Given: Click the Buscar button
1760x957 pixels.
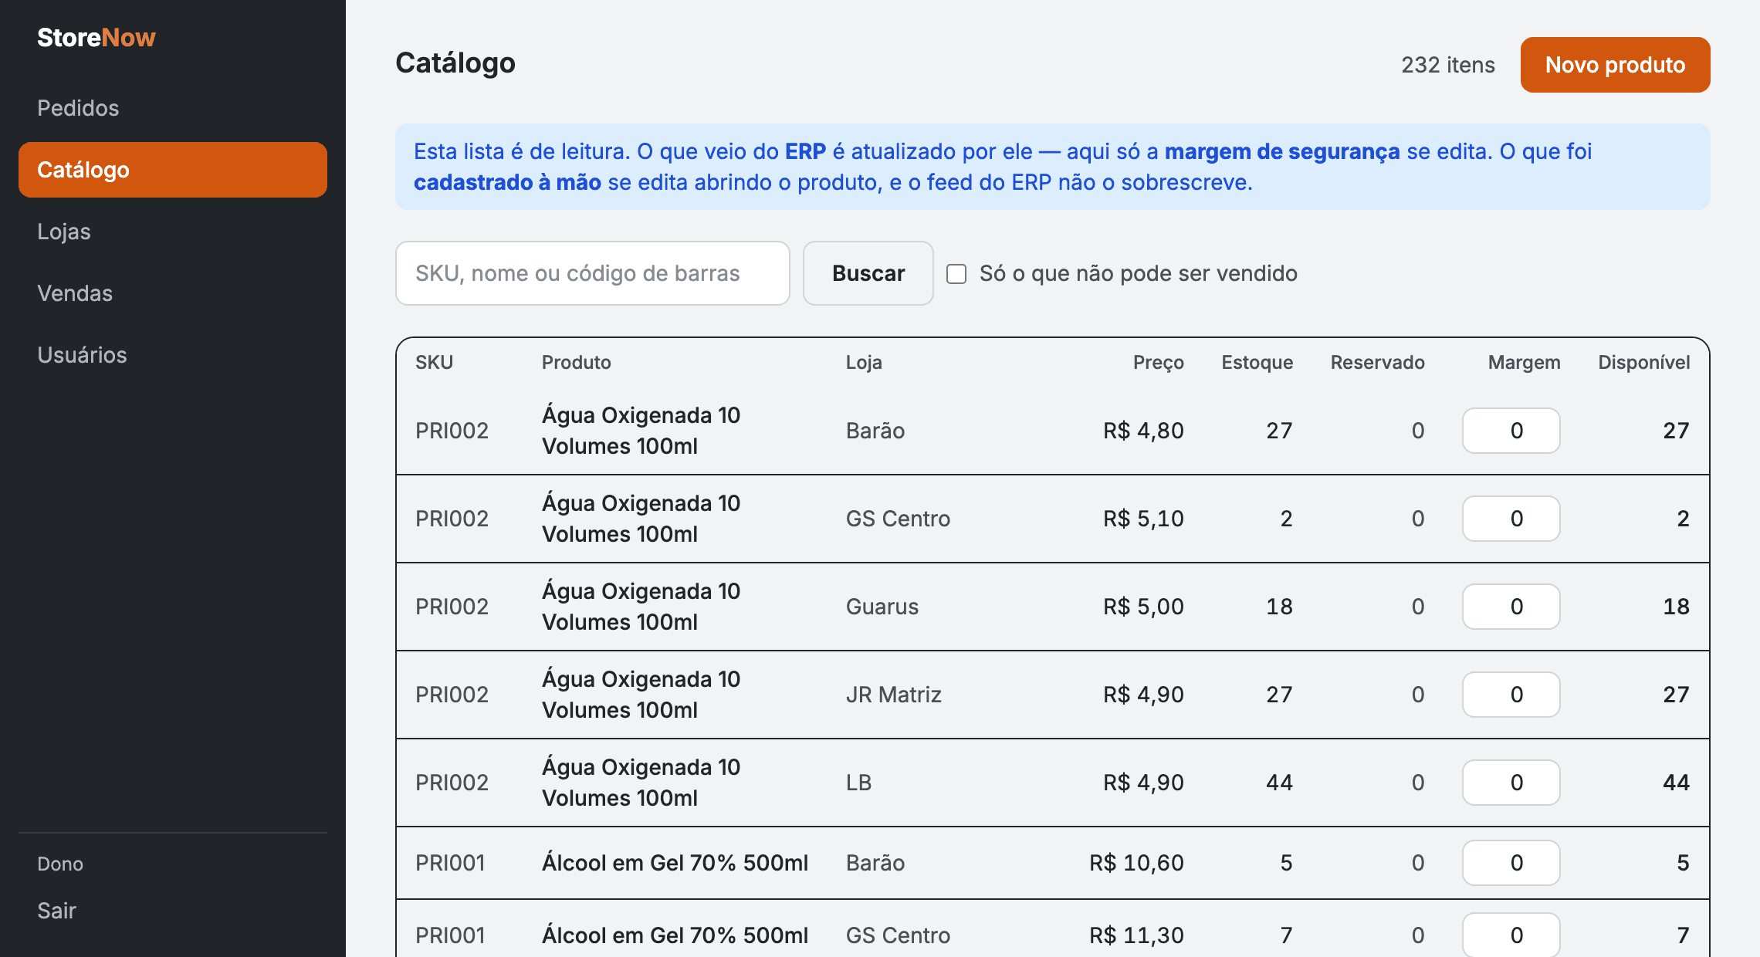Looking at the screenshot, I should 868,273.
